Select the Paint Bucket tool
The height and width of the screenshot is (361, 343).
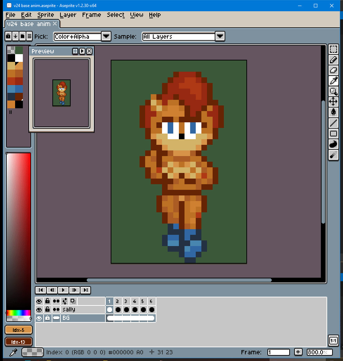[333, 112]
